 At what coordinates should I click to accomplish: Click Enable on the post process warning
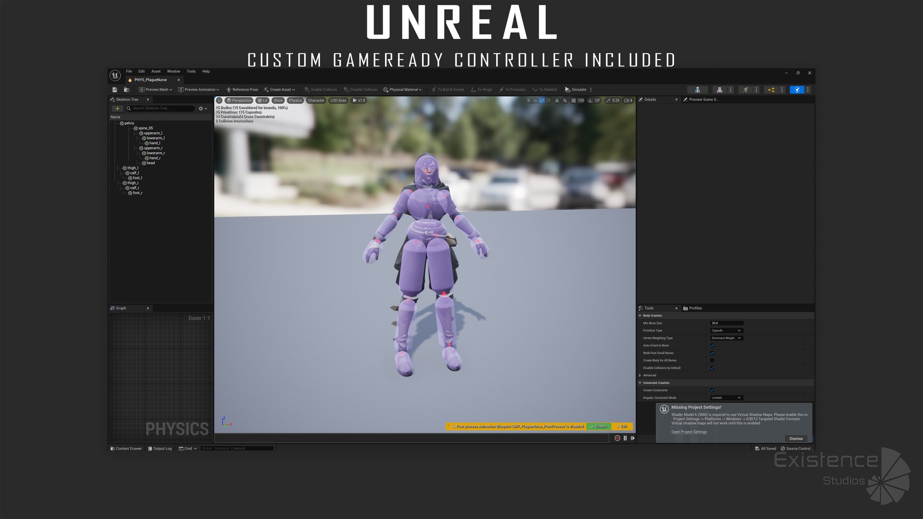coord(599,426)
